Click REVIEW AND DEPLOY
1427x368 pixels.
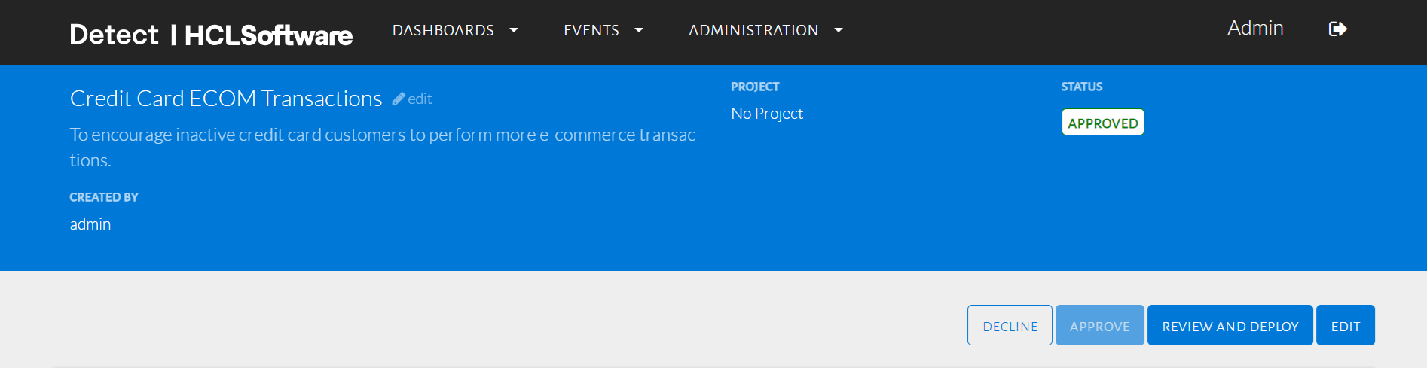click(1230, 326)
